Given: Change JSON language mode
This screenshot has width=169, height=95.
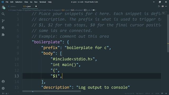Looking at the screenshot, I should tap(157, 93).
